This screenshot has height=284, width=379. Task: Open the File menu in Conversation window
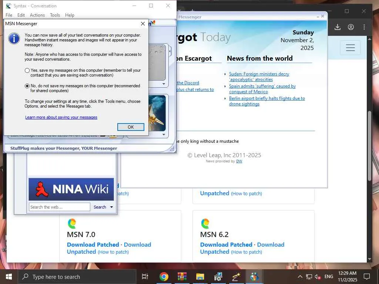coord(9,15)
